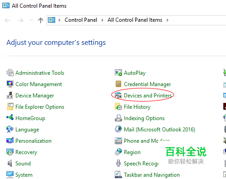Click the Back navigation arrow
226x179 pixels.
[7, 20]
